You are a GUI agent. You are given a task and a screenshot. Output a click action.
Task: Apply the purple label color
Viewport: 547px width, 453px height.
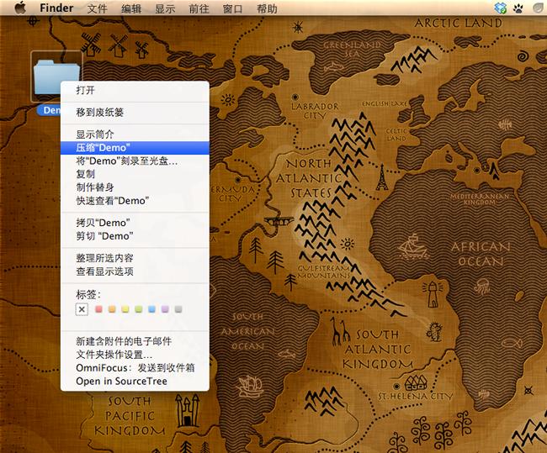tap(165, 309)
